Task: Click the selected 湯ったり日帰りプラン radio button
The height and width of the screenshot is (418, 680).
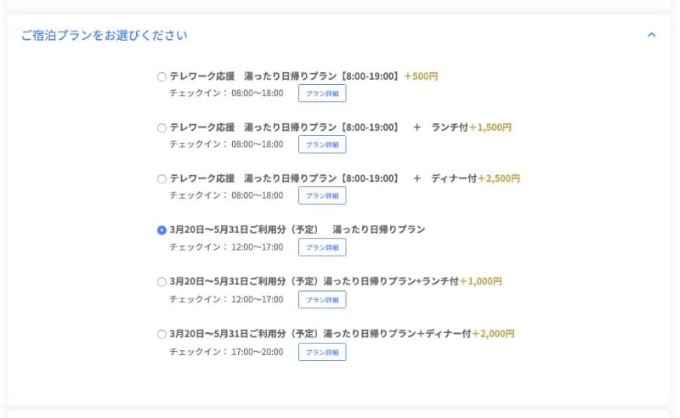Action: click(161, 230)
